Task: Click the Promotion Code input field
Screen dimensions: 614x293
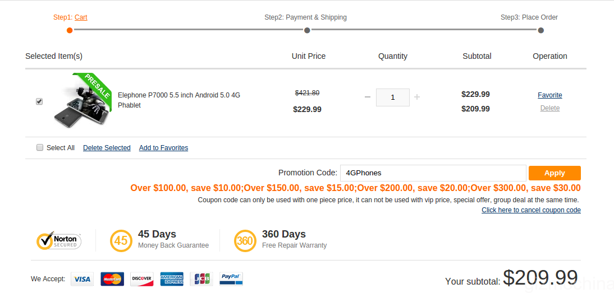Action: pyautogui.click(x=433, y=173)
